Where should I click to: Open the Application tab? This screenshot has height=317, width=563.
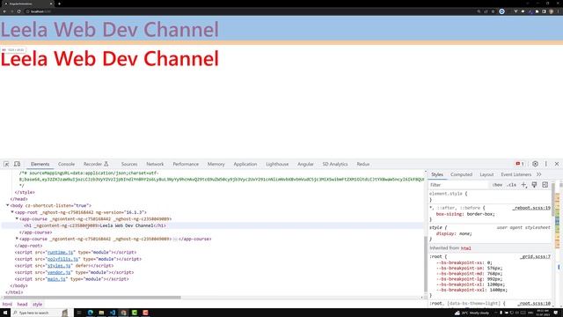tap(245, 164)
